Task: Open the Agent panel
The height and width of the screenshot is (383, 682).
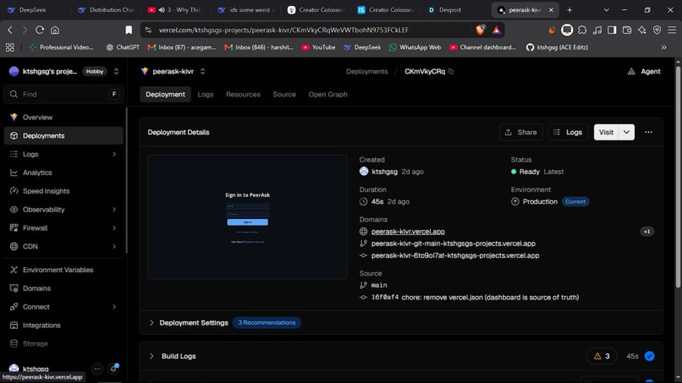Action: [x=644, y=71]
